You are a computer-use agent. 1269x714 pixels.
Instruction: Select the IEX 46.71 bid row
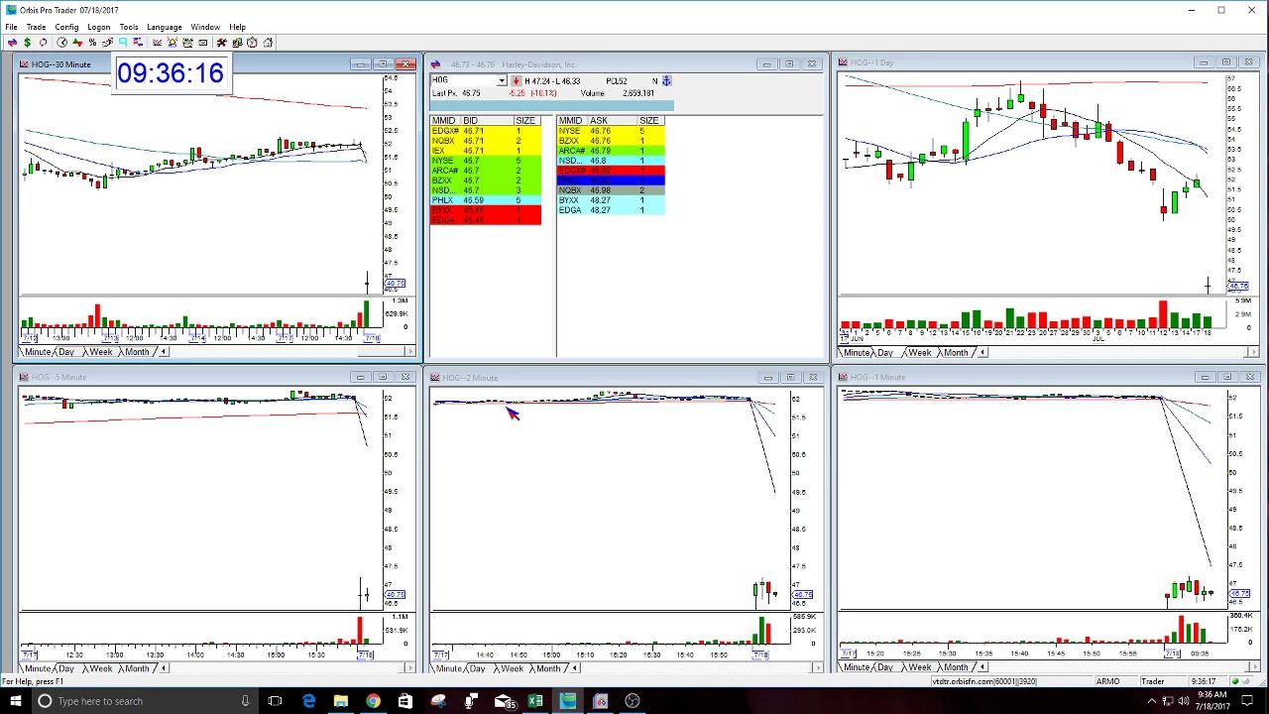tap(486, 151)
